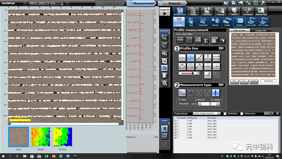Open the Save dropdown in datasheet
Screen dimensions: 282x159
click(269, 114)
